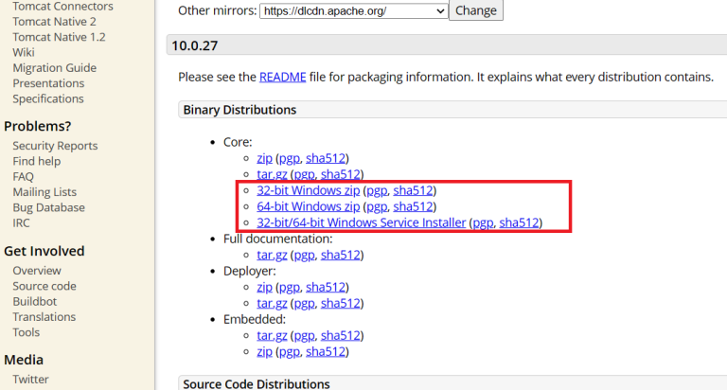Select the 10.0.27 version heading
Image resolution: width=727 pixels, height=390 pixels.
[194, 45]
